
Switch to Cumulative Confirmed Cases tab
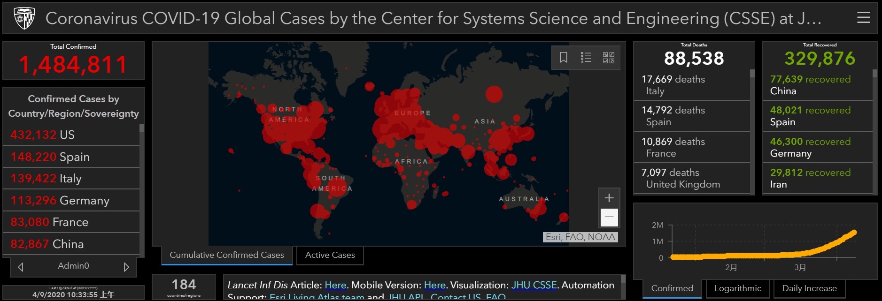click(227, 255)
